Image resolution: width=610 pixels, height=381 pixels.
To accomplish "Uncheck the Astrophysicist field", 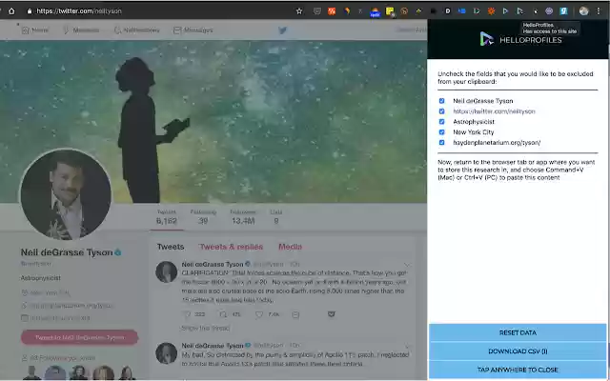I will click(441, 122).
